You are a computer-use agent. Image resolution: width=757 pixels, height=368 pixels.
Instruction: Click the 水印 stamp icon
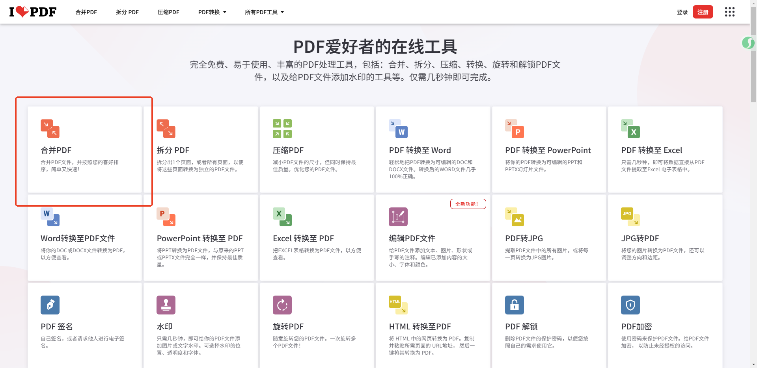click(166, 305)
